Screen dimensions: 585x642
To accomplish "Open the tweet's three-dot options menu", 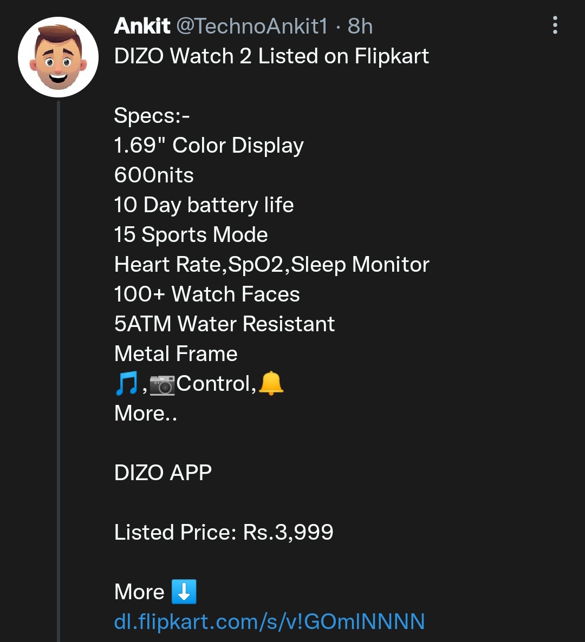I will [x=555, y=25].
